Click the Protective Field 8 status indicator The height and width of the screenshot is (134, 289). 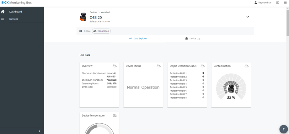click(x=203, y=97)
